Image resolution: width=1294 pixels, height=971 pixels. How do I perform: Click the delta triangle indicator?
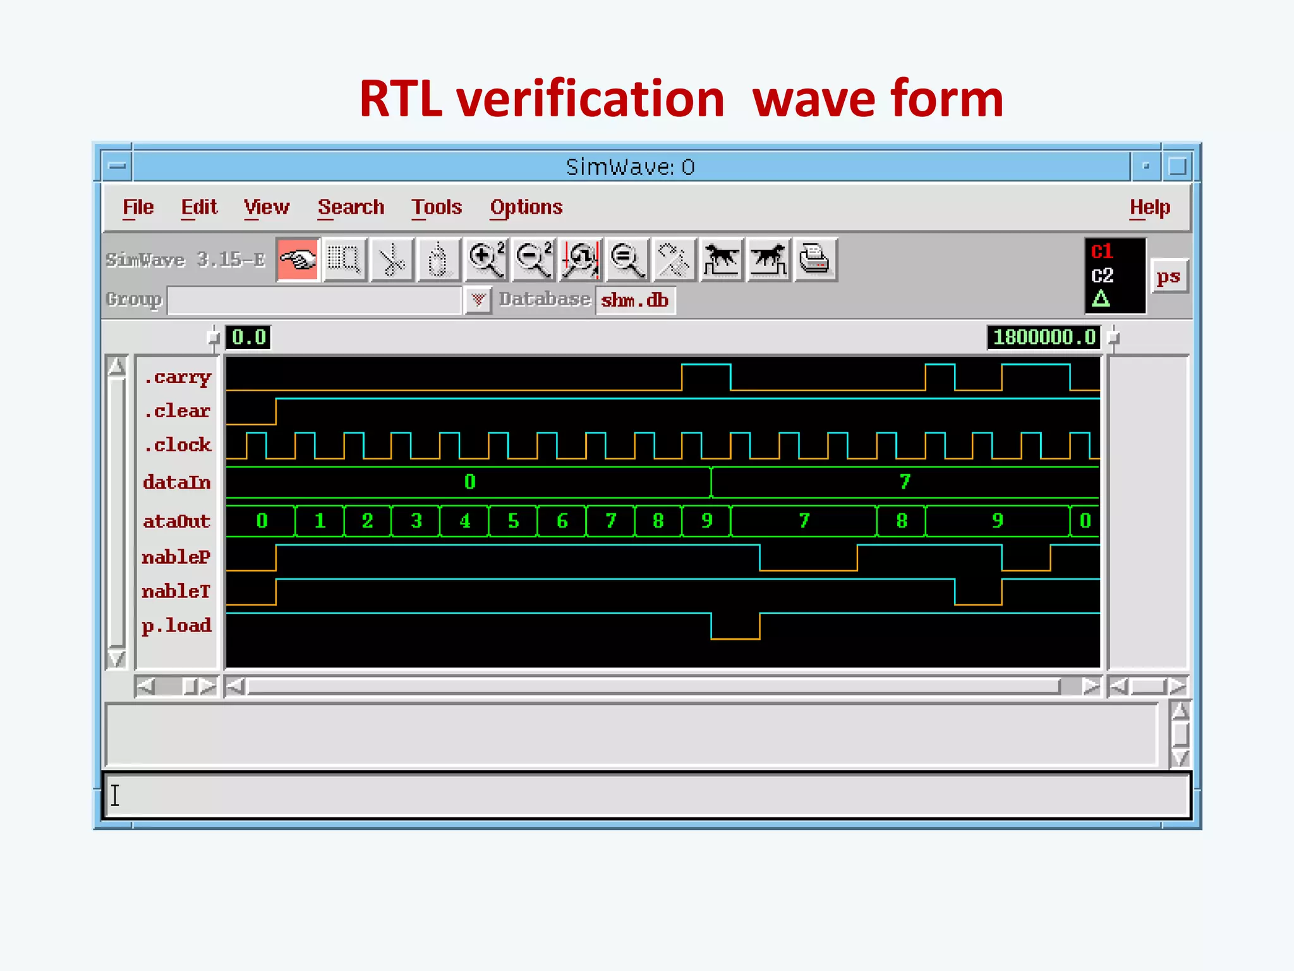(x=1101, y=298)
